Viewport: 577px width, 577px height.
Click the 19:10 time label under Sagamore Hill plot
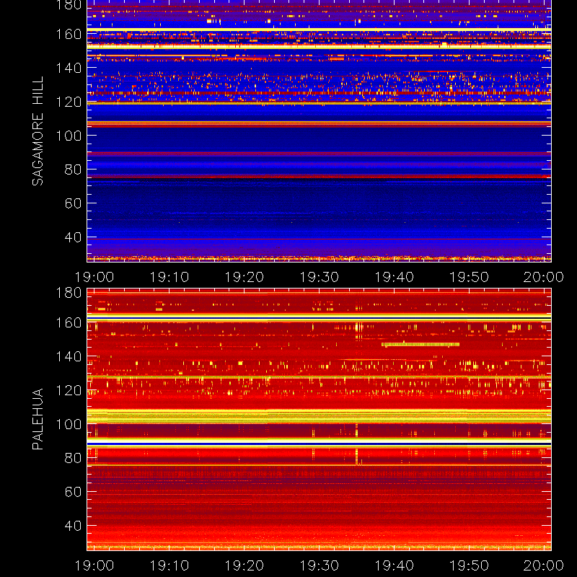169,277
